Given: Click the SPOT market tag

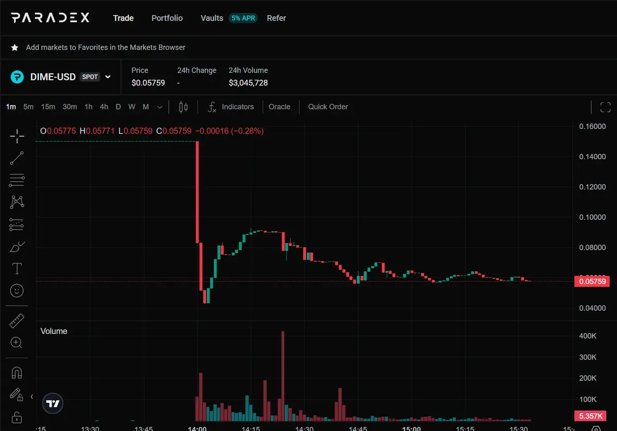Looking at the screenshot, I should (90, 77).
